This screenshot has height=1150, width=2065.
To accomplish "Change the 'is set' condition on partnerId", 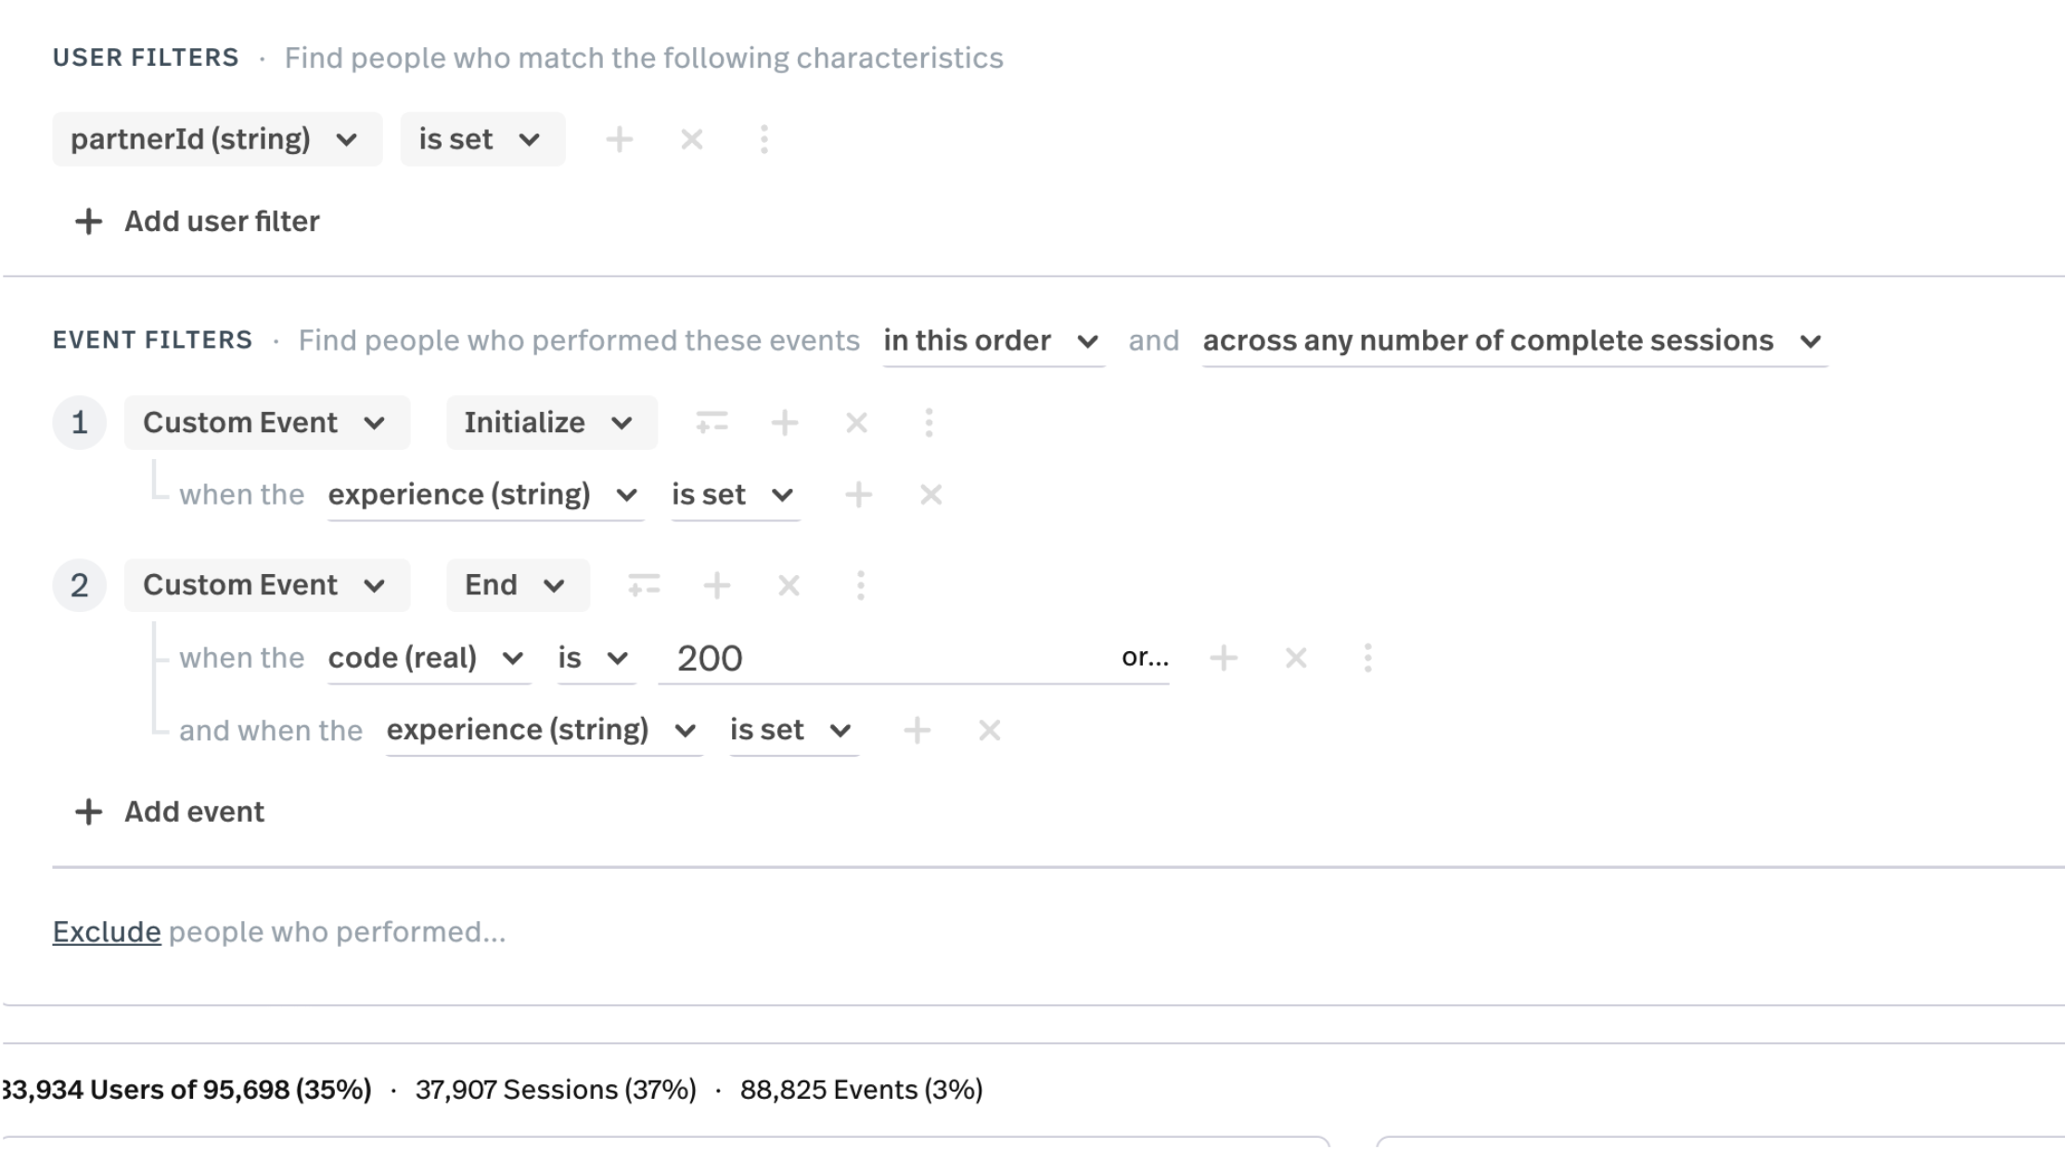I will tap(481, 139).
